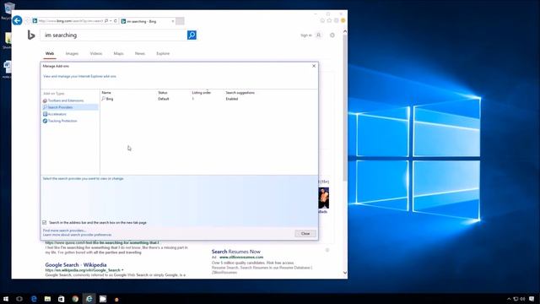Select the Word document desktop icon
Viewport: 540px width, 304px height.
tap(7, 69)
